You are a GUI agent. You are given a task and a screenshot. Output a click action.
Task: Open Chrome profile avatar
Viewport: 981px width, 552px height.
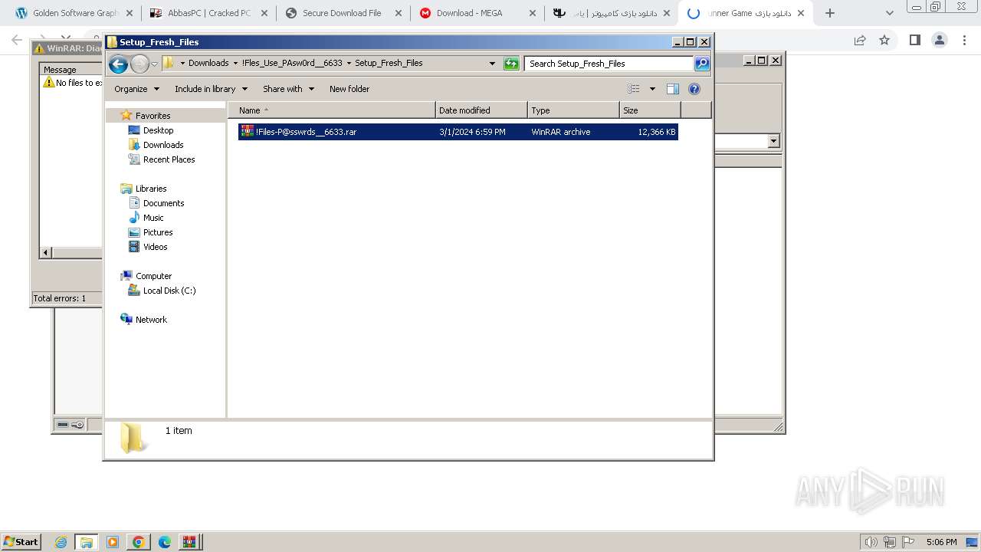pyautogui.click(x=939, y=40)
